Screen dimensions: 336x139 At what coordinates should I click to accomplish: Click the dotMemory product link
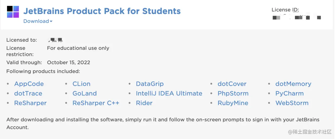[293, 84]
